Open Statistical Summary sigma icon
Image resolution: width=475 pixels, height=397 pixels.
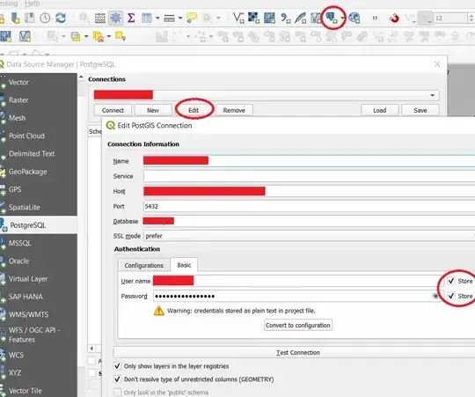pyautogui.click(x=131, y=18)
